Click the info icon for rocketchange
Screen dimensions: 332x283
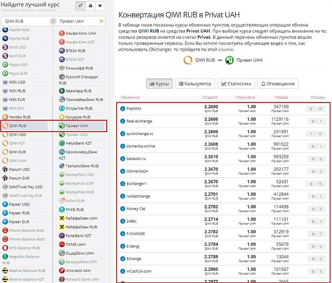click(x=122, y=196)
